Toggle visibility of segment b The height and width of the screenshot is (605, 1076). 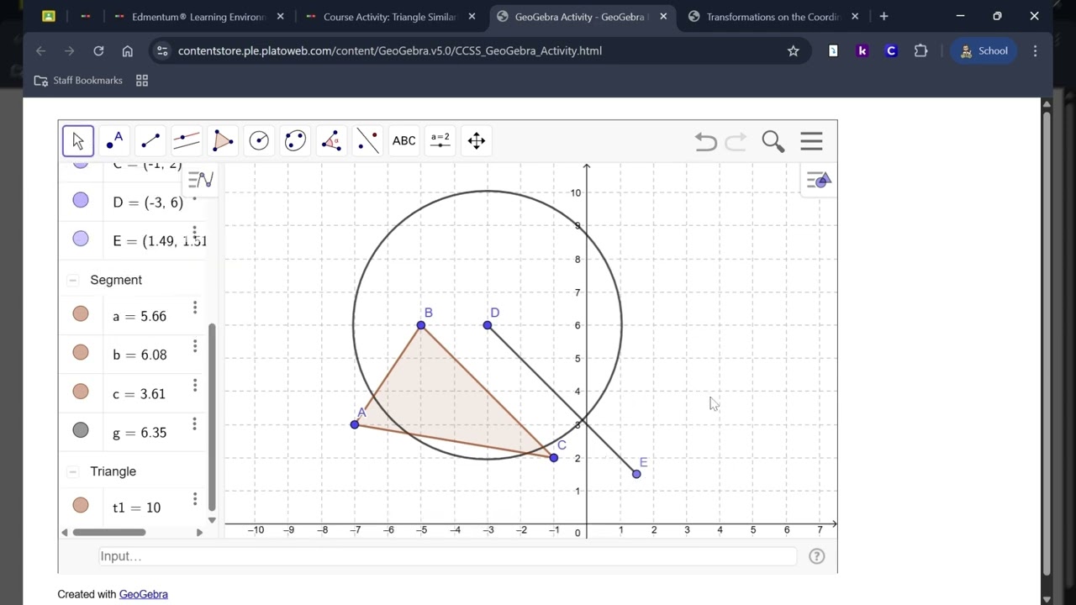(x=81, y=352)
